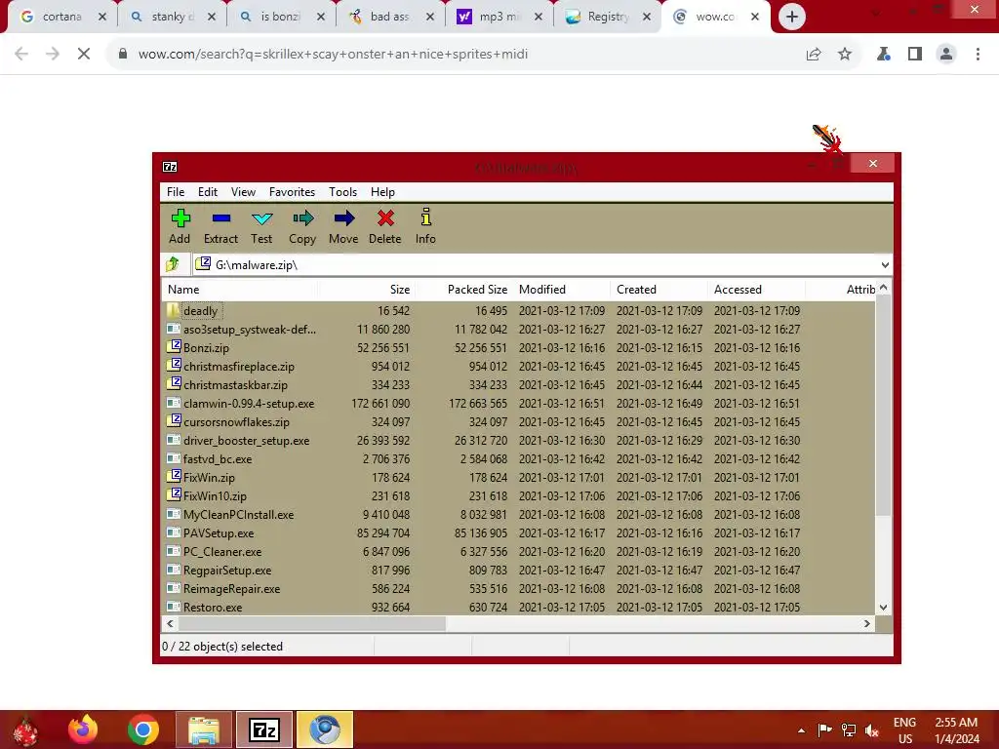Sort by Size column header

(367, 289)
